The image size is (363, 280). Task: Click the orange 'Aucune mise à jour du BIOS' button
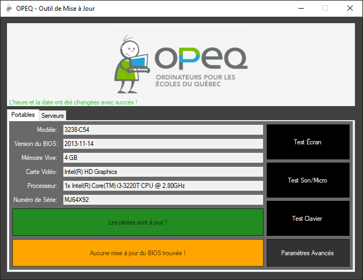(138, 253)
